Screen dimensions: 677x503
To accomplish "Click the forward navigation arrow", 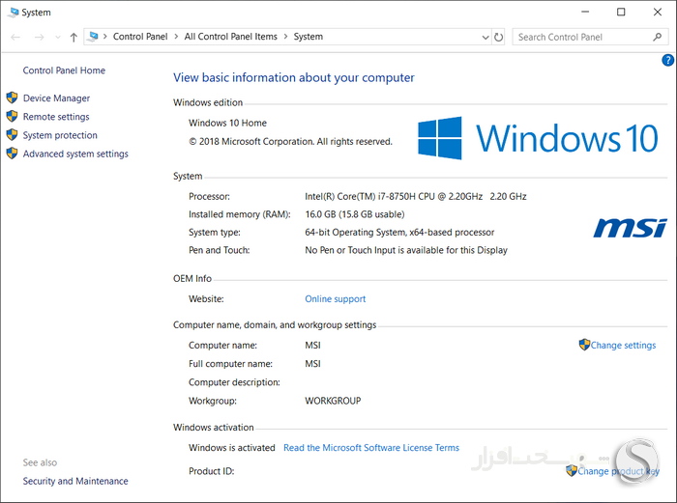I will point(39,37).
